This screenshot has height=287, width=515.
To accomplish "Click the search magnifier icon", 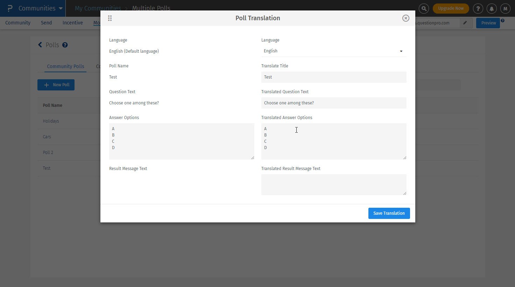I will click(x=424, y=8).
